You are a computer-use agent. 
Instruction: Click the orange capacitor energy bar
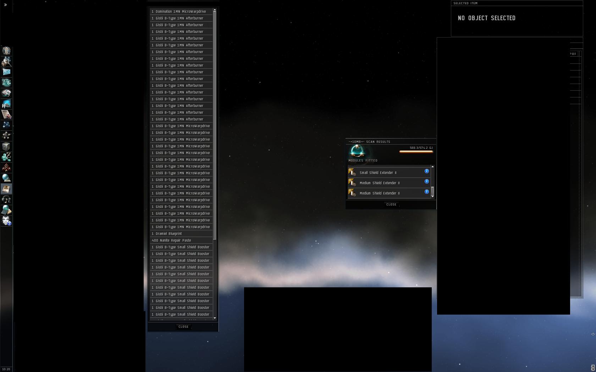[x=416, y=152]
